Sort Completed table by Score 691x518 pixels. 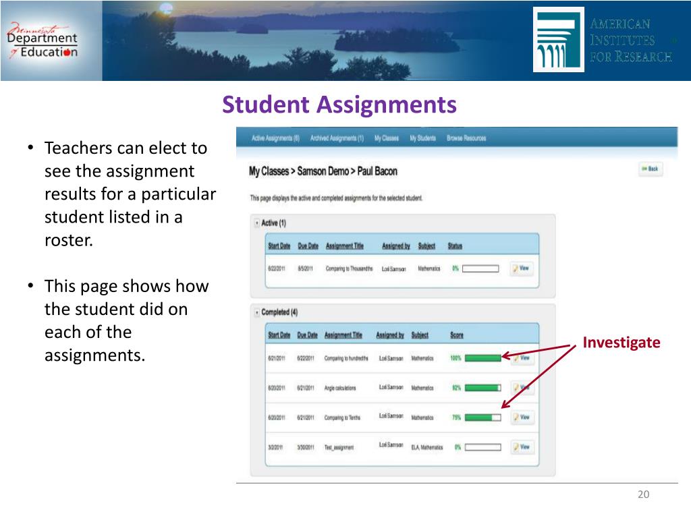coord(457,336)
